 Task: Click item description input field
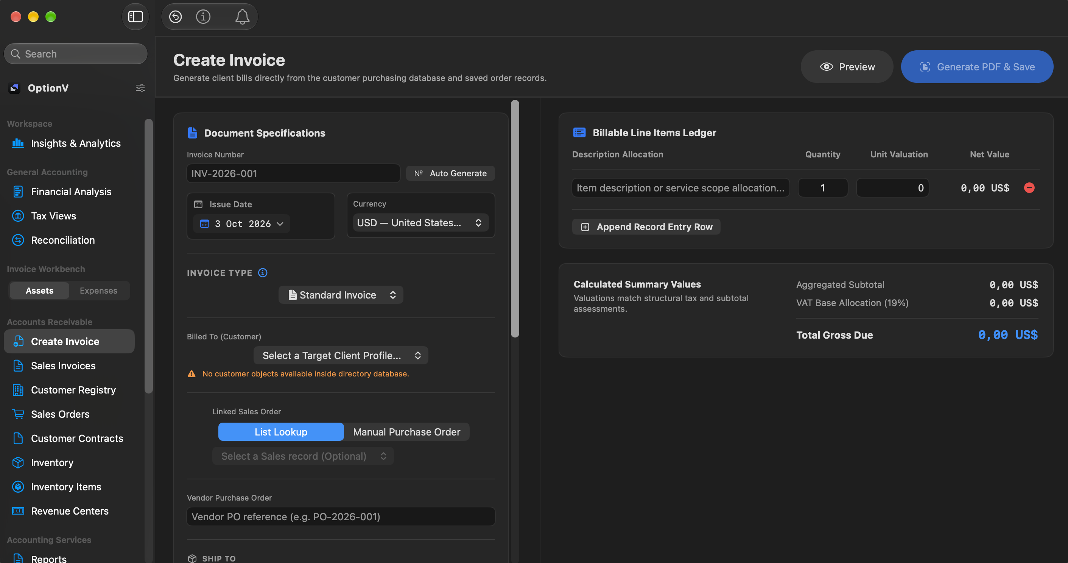[x=681, y=188]
